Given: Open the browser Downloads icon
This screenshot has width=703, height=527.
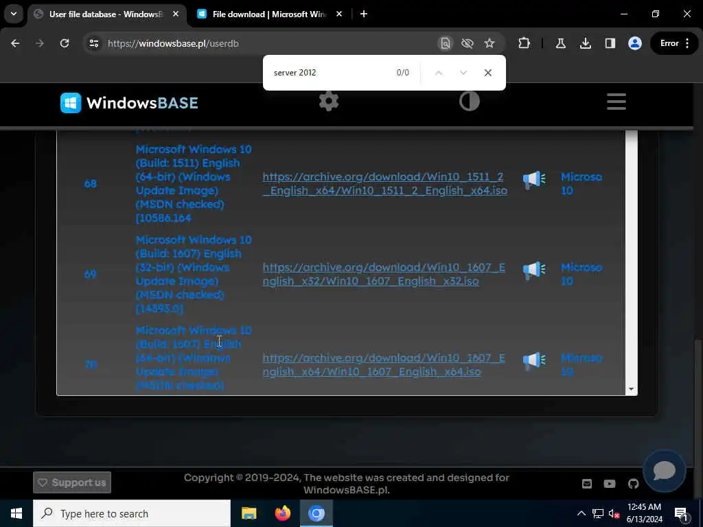Looking at the screenshot, I should [x=585, y=43].
